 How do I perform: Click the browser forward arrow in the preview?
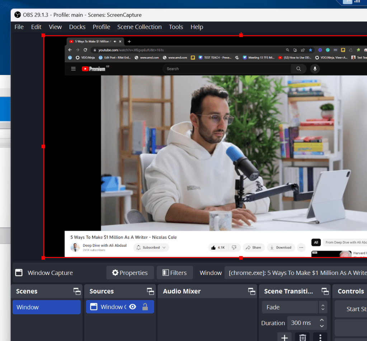[x=77, y=50]
